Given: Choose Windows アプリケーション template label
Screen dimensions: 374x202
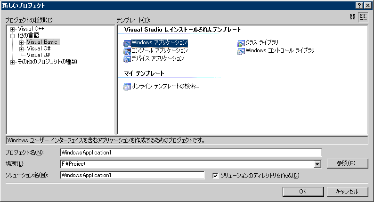Looking at the screenshot, I should point(159,43).
